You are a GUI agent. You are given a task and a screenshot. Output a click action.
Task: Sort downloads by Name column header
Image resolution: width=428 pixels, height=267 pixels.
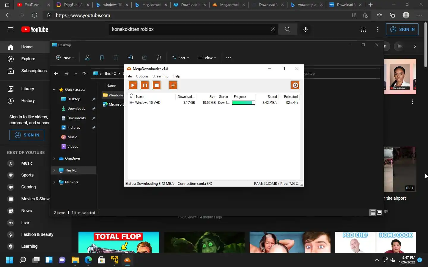[155, 97]
